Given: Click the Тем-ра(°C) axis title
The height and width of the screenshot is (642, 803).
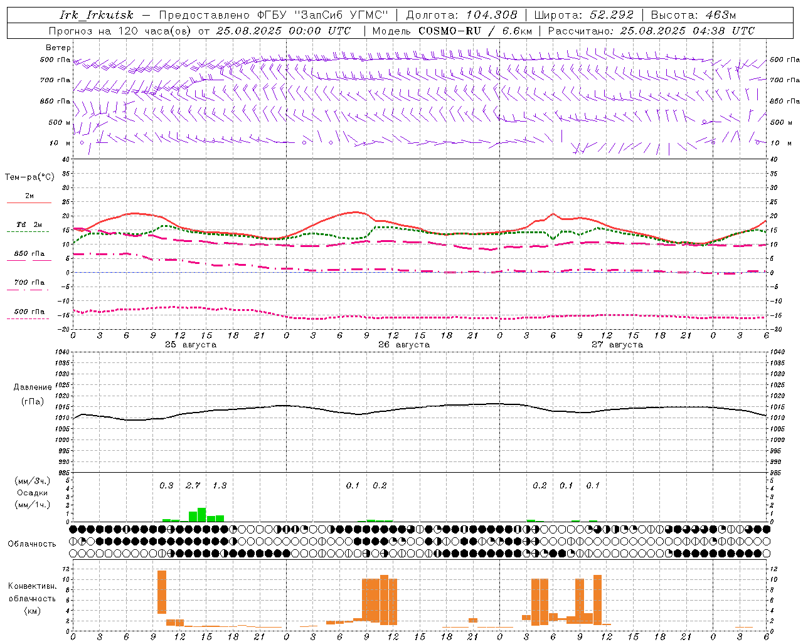Looking at the screenshot, I should [x=29, y=177].
